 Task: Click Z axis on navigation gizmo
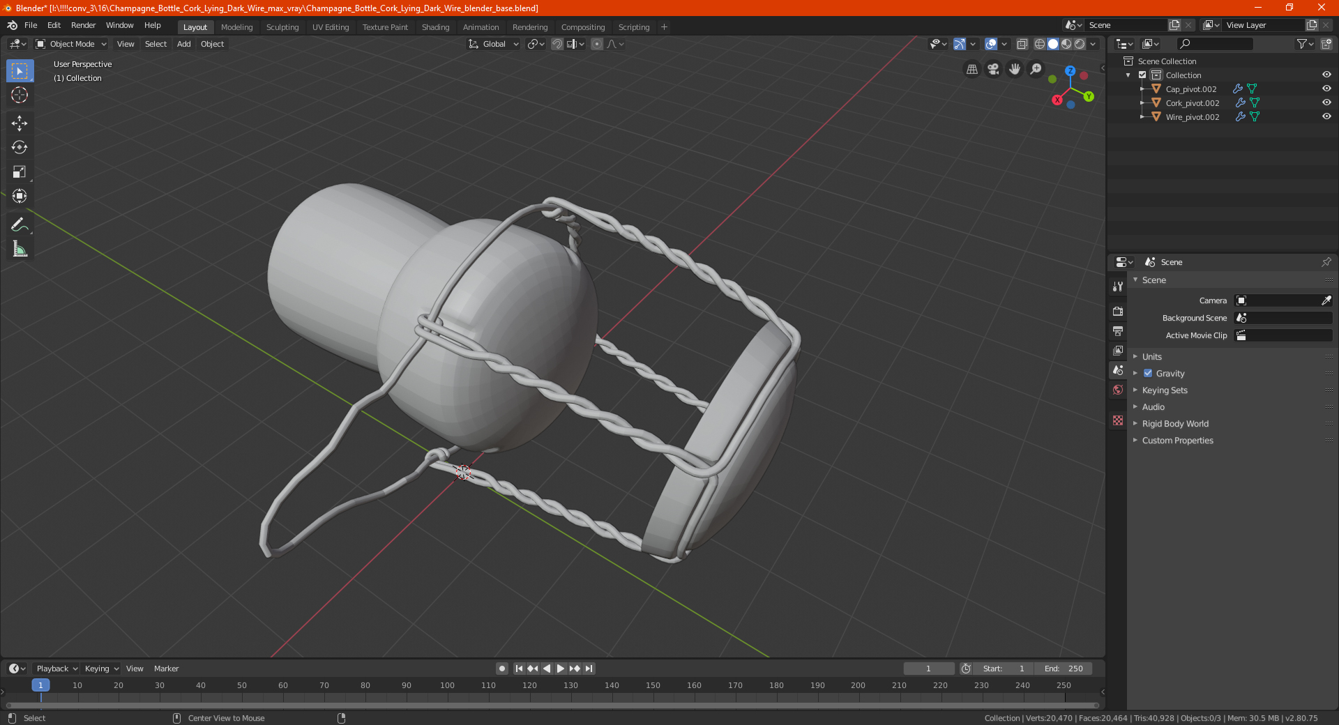tap(1070, 71)
